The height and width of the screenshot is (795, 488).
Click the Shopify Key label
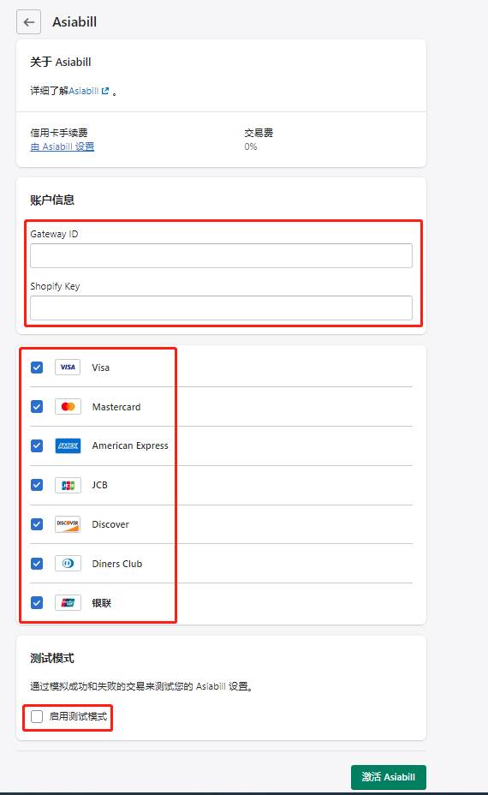click(56, 286)
